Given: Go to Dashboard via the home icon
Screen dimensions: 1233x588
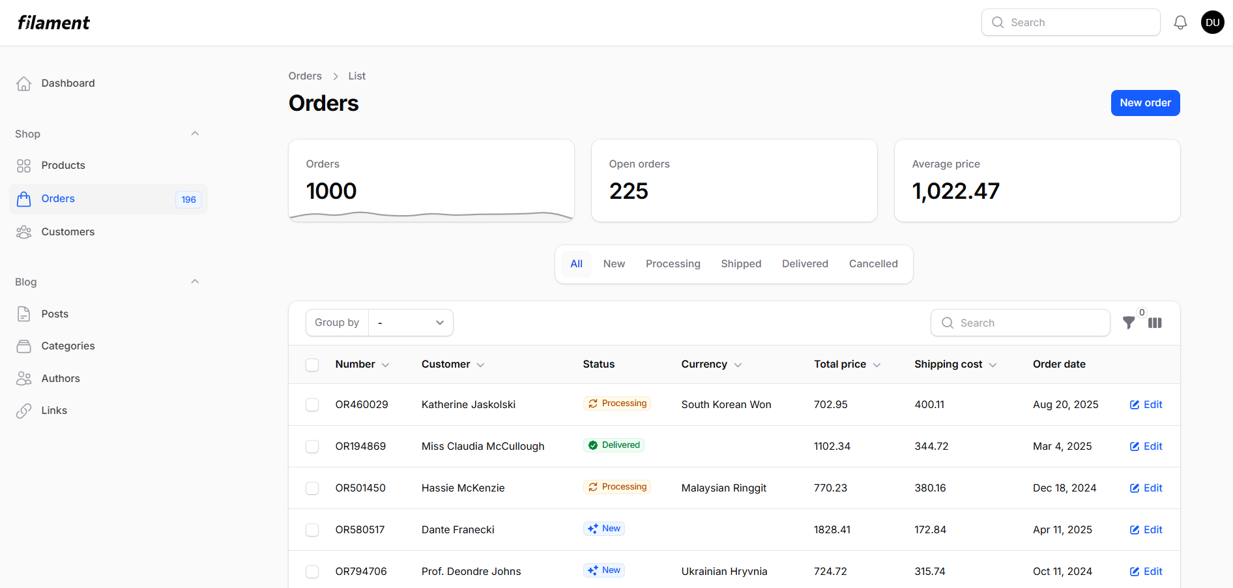Looking at the screenshot, I should pos(24,83).
